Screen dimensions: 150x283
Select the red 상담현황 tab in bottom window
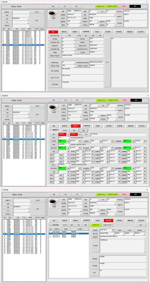pyautogui.click(x=108, y=221)
